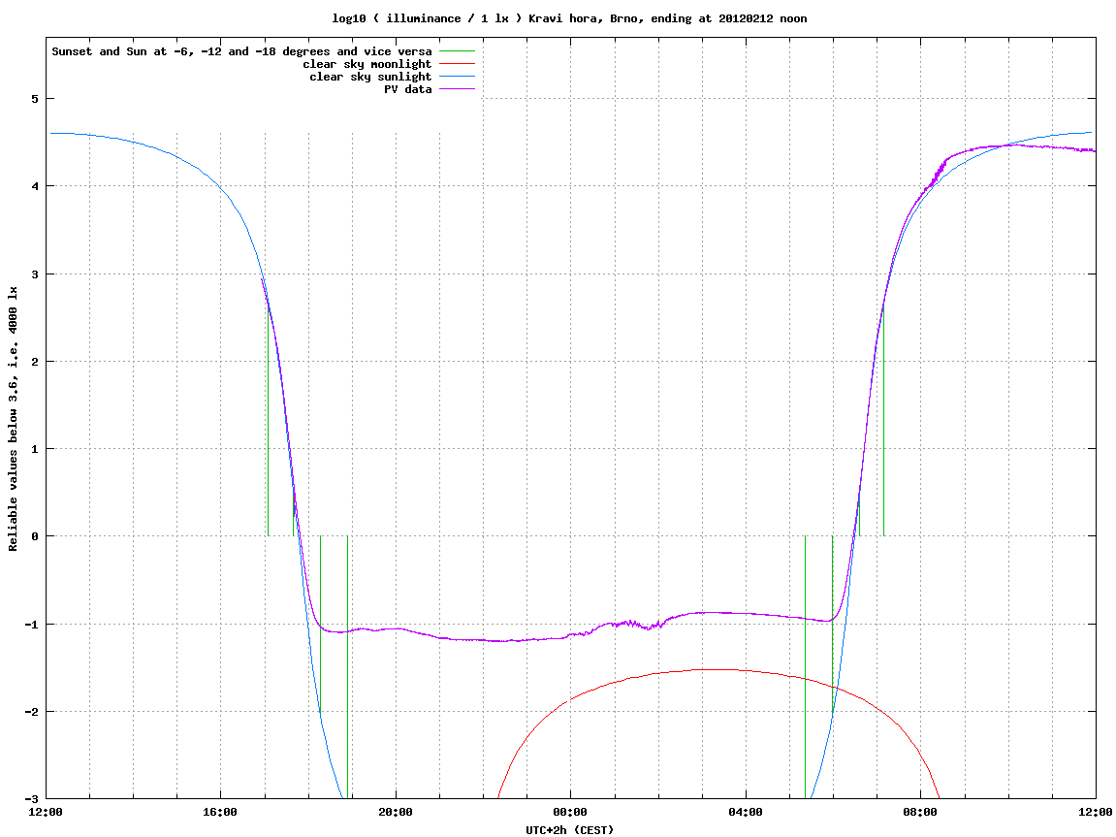1116x837 pixels.
Task: Click the x-axis tick label 16:00
Action: point(221,812)
